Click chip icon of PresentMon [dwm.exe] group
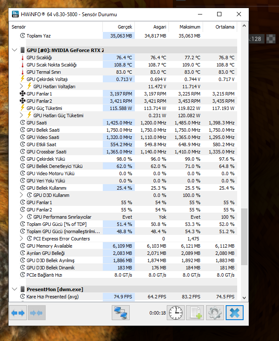 23,289
